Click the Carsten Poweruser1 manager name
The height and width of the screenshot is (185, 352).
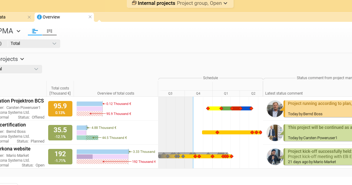click(x=23, y=108)
